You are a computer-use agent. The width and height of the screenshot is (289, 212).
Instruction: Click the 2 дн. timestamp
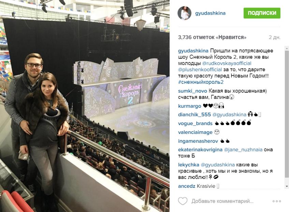[x=274, y=37]
